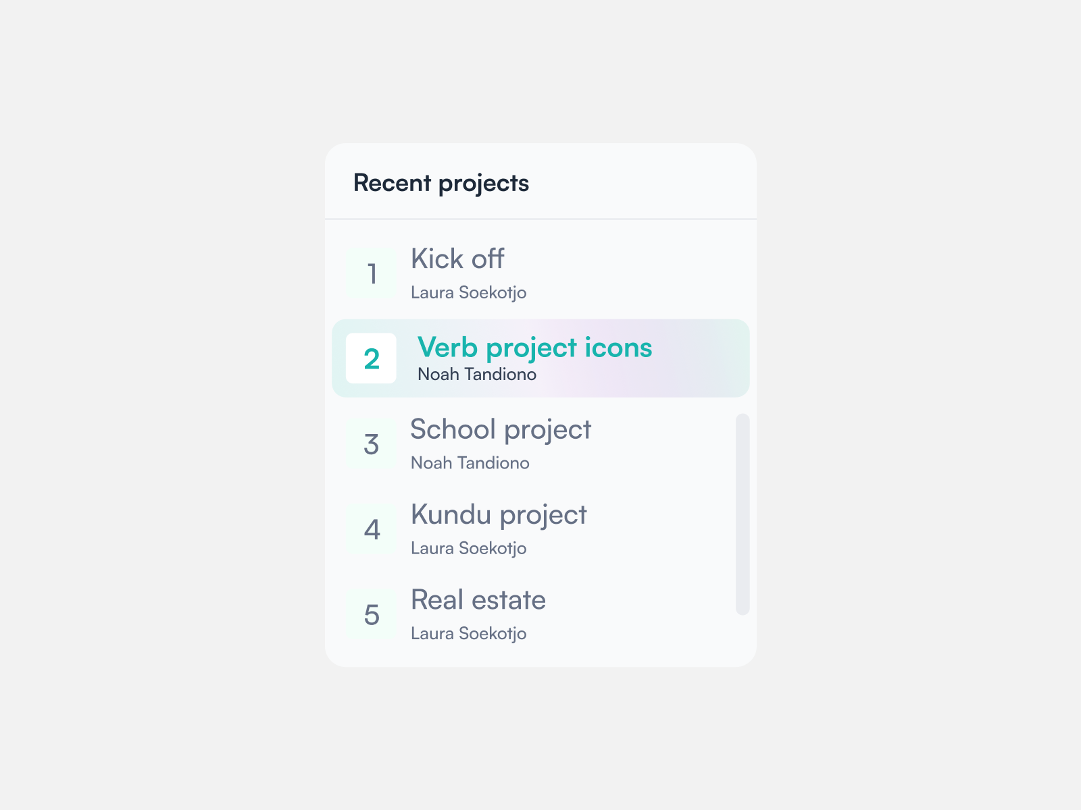Click the number 5 badge

(371, 614)
